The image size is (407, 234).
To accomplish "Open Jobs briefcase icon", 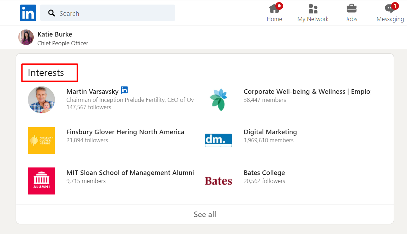I will pyautogui.click(x=352, y=8).
